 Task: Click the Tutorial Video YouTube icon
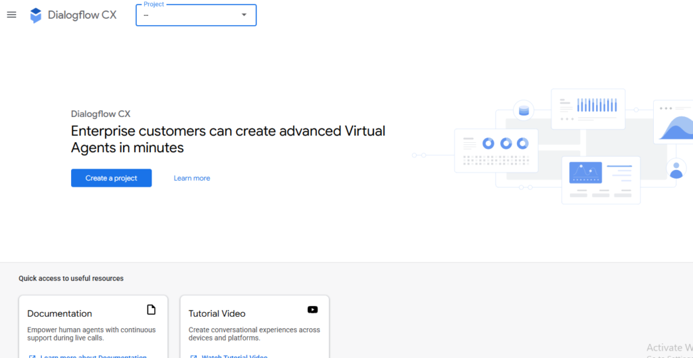click(313, 310)
